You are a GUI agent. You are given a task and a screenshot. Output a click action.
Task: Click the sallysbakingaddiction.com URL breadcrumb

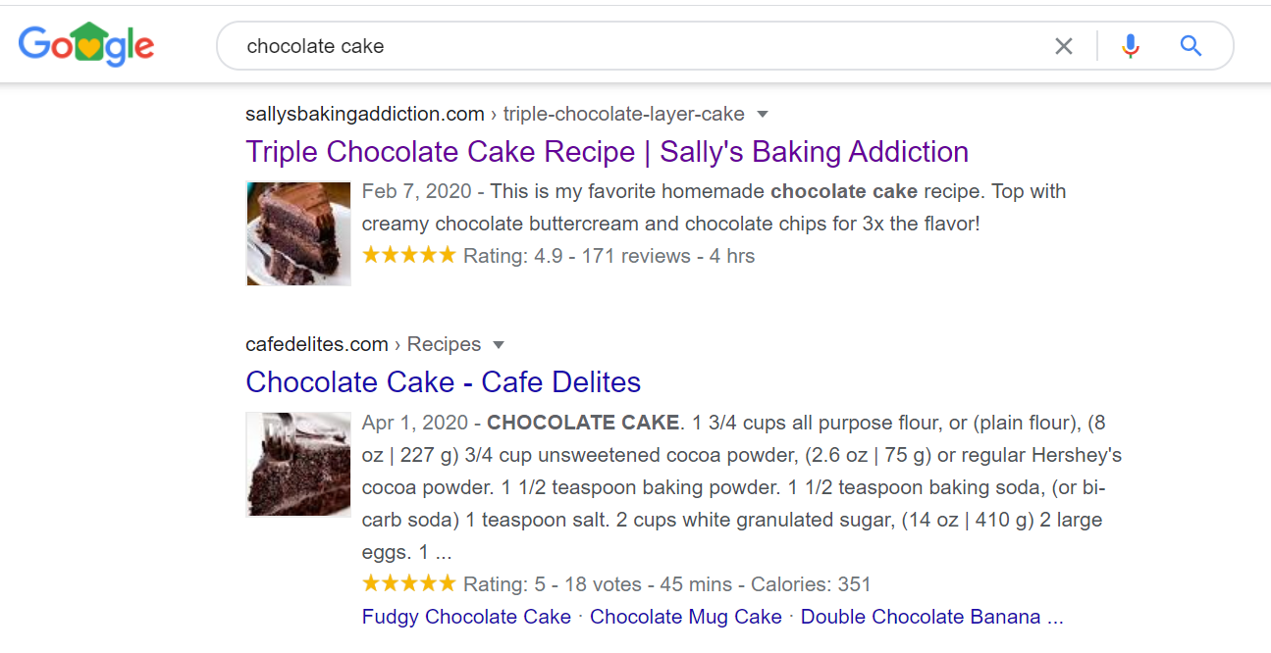(365, 115)
